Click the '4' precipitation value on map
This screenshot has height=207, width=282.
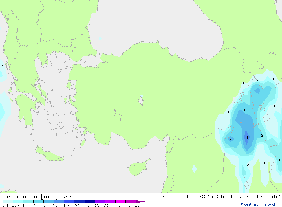point(244,110)
